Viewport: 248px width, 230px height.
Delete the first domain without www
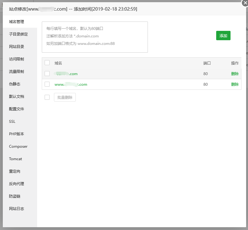click(x=235, y=74)
